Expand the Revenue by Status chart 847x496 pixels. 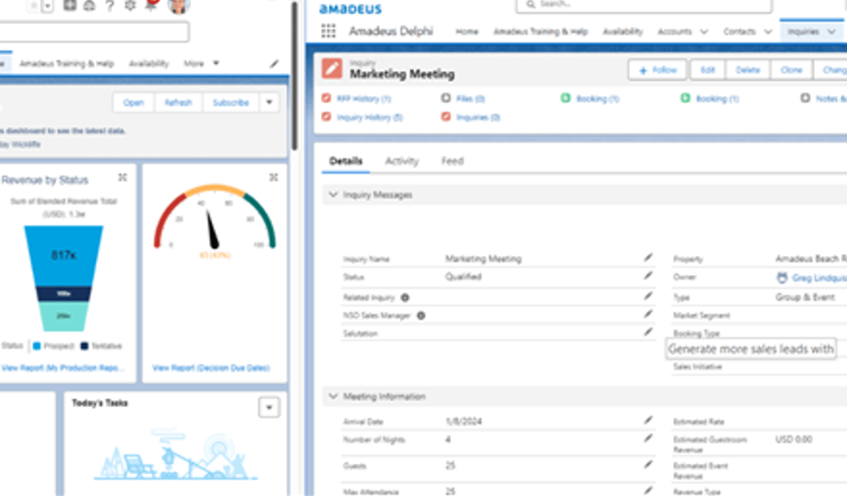[x=122, y=177]
